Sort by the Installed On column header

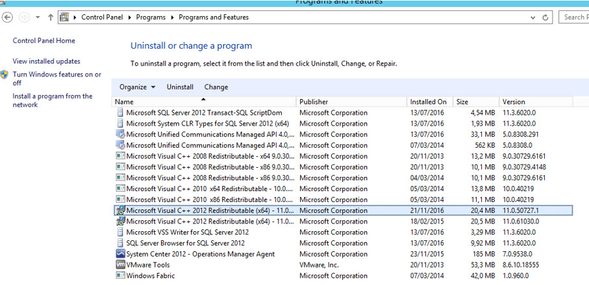pyautogui.click(x=430, y=102)
